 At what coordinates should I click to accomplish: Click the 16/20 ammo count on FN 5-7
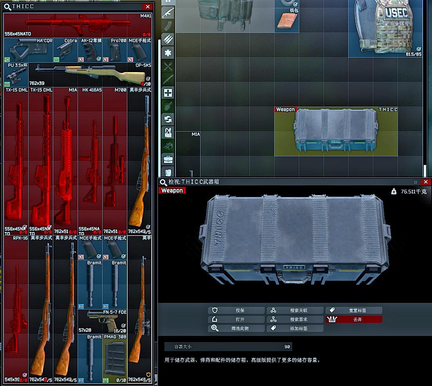pos(120,331)
